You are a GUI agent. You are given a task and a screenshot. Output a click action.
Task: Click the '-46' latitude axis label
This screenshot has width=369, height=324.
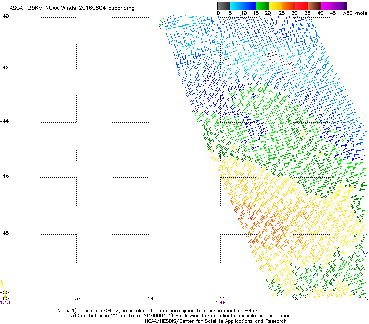coord(4,176)
